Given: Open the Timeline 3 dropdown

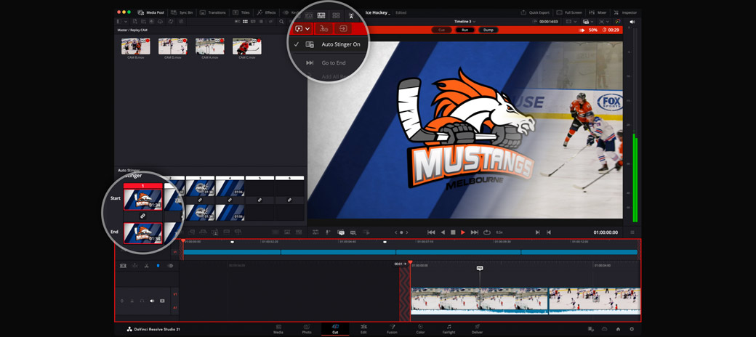Looking at the screenshot, I should pos(465,22).
